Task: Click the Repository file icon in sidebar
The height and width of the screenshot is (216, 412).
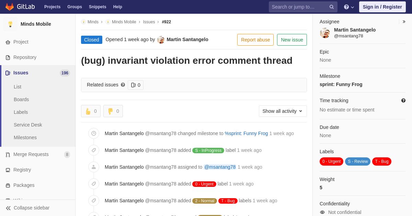Action: pyautogui.click(x=8, y=58)
